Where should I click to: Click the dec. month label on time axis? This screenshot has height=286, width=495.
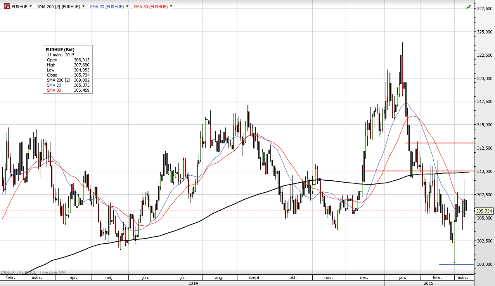click(364, 278)
